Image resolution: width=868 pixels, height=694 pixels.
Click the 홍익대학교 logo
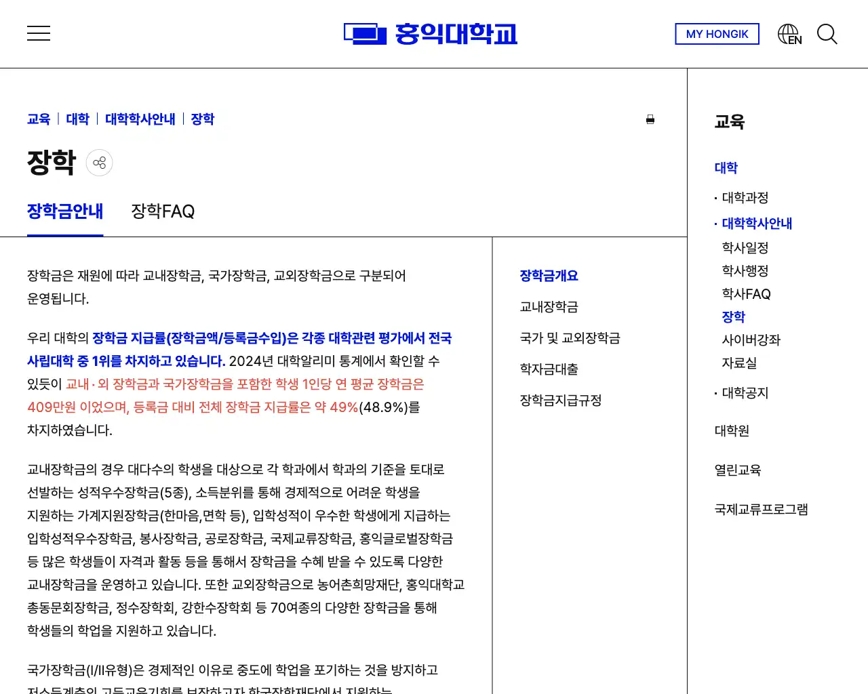point(430,33)
